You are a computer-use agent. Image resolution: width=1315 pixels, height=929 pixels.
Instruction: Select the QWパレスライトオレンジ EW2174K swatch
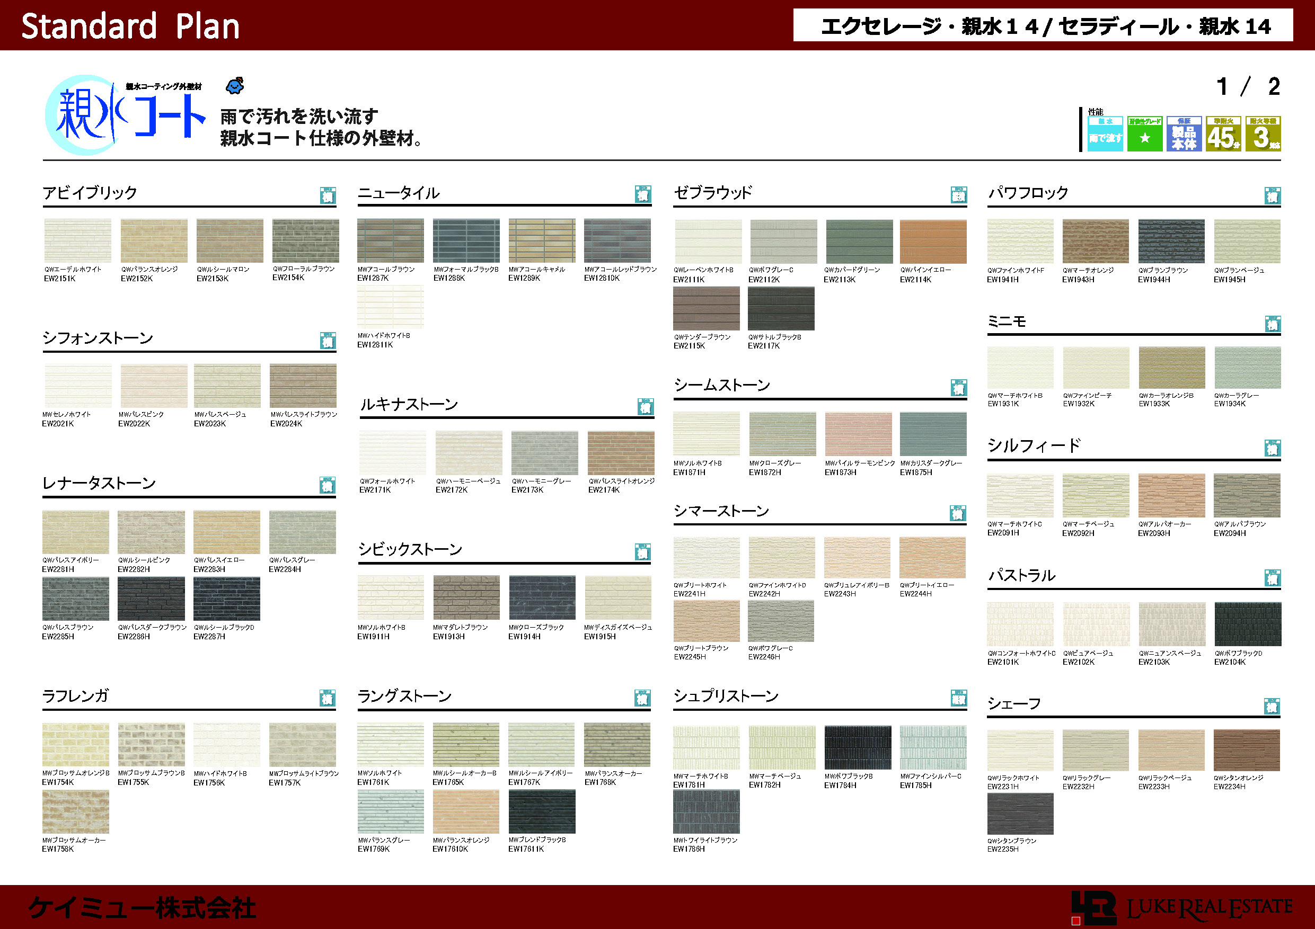621,453
